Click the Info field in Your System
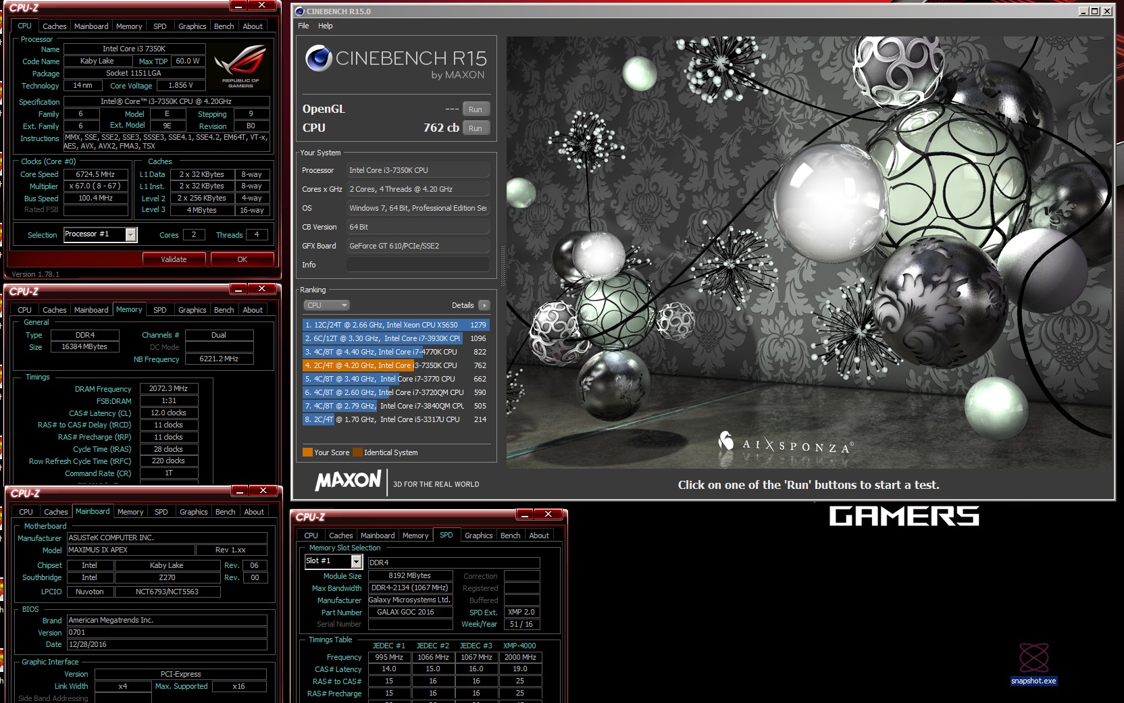The width and height of the screenshot is (1124, 703). (418, 265)
